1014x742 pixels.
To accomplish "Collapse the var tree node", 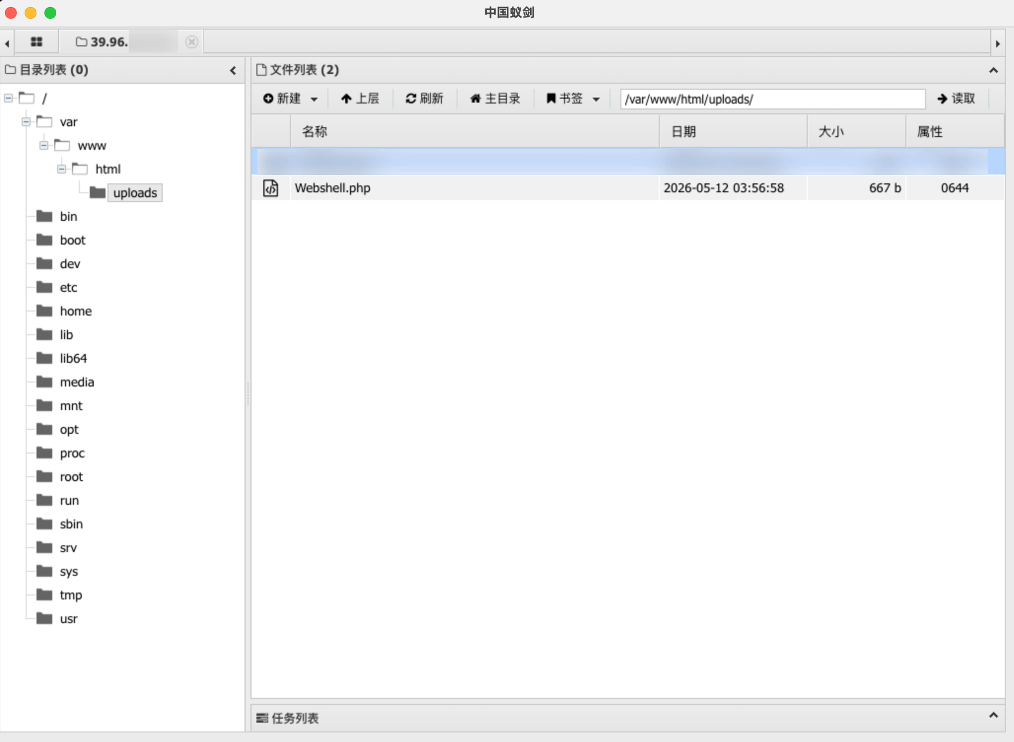I will (x=26, y=122).
